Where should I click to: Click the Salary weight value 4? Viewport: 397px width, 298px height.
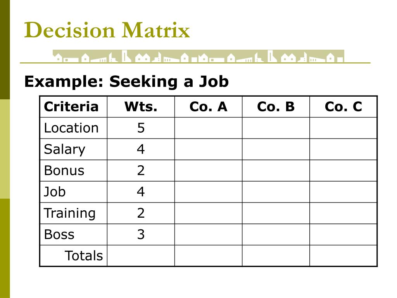141,149
